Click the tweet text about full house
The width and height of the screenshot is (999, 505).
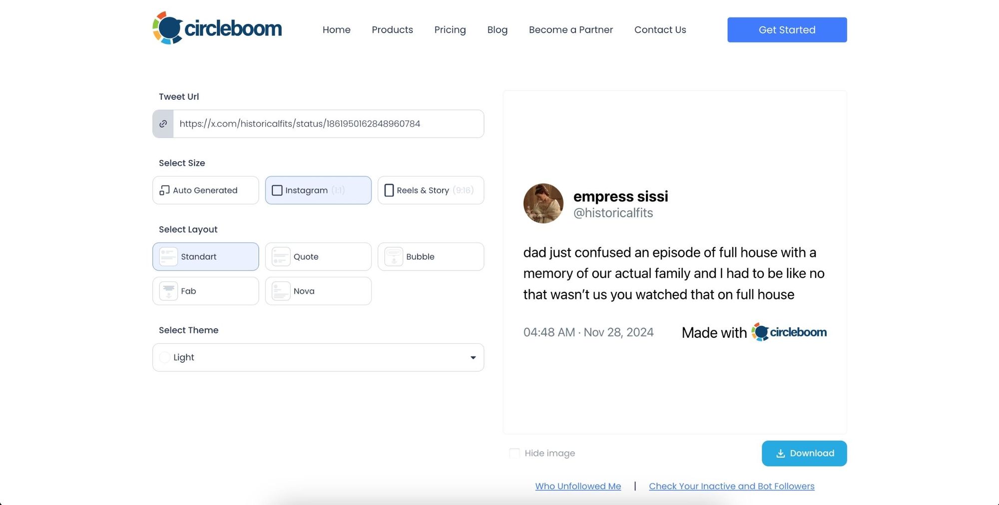click(674, 273)
